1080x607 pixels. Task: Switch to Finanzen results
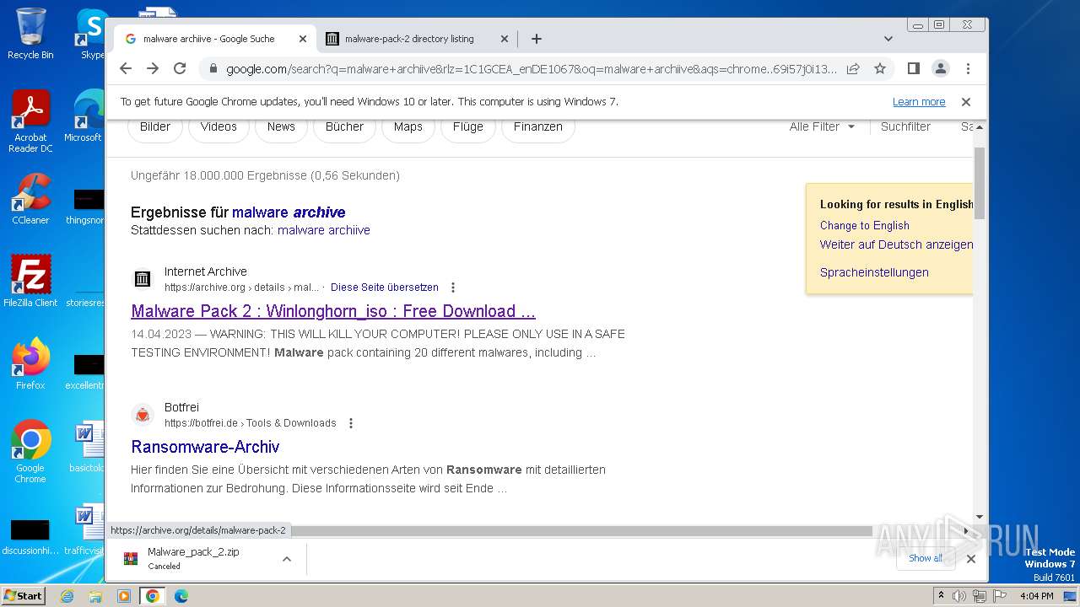(537, 127)
